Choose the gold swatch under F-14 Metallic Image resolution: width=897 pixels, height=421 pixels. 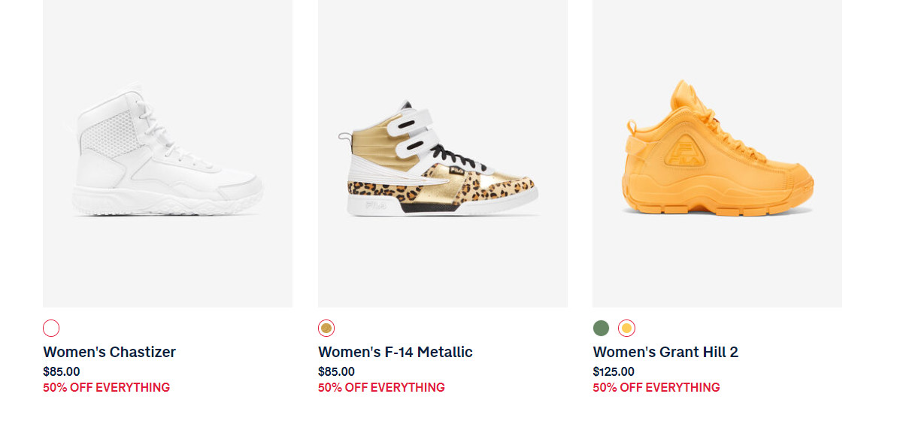click(x=326, y=328)
